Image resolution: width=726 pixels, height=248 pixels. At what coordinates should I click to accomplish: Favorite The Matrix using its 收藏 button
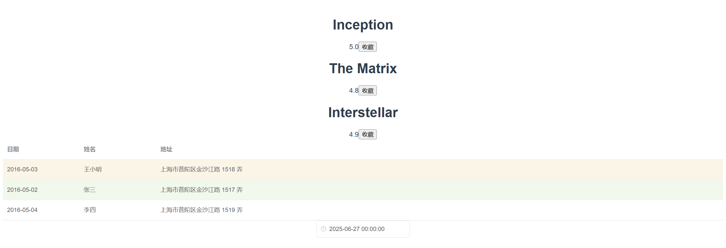(367, 91)
